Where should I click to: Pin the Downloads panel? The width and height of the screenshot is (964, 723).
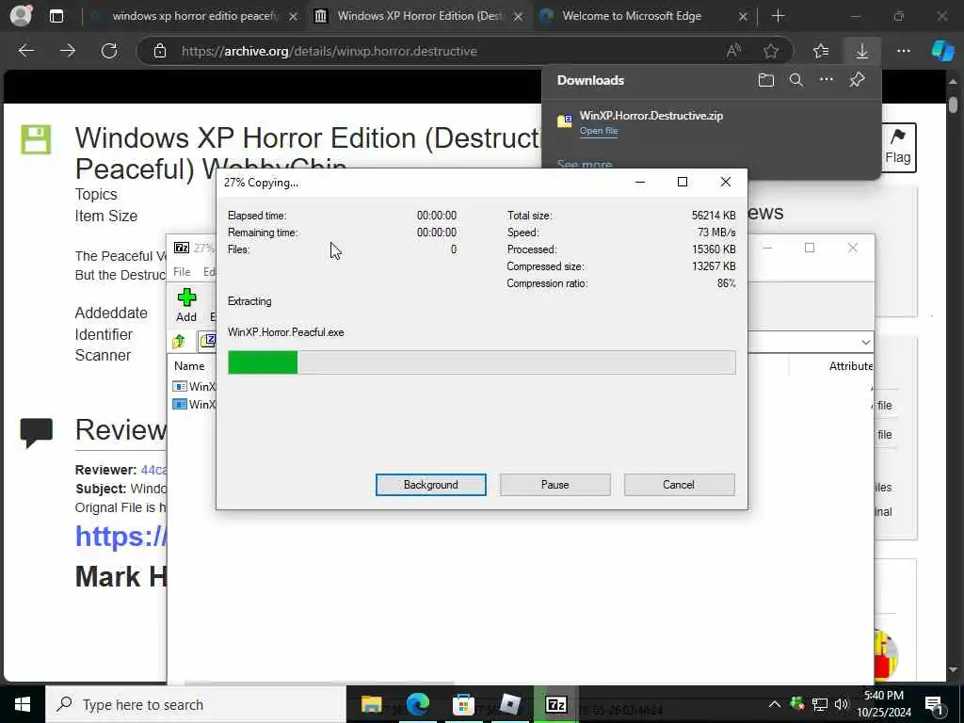point(857,79)
